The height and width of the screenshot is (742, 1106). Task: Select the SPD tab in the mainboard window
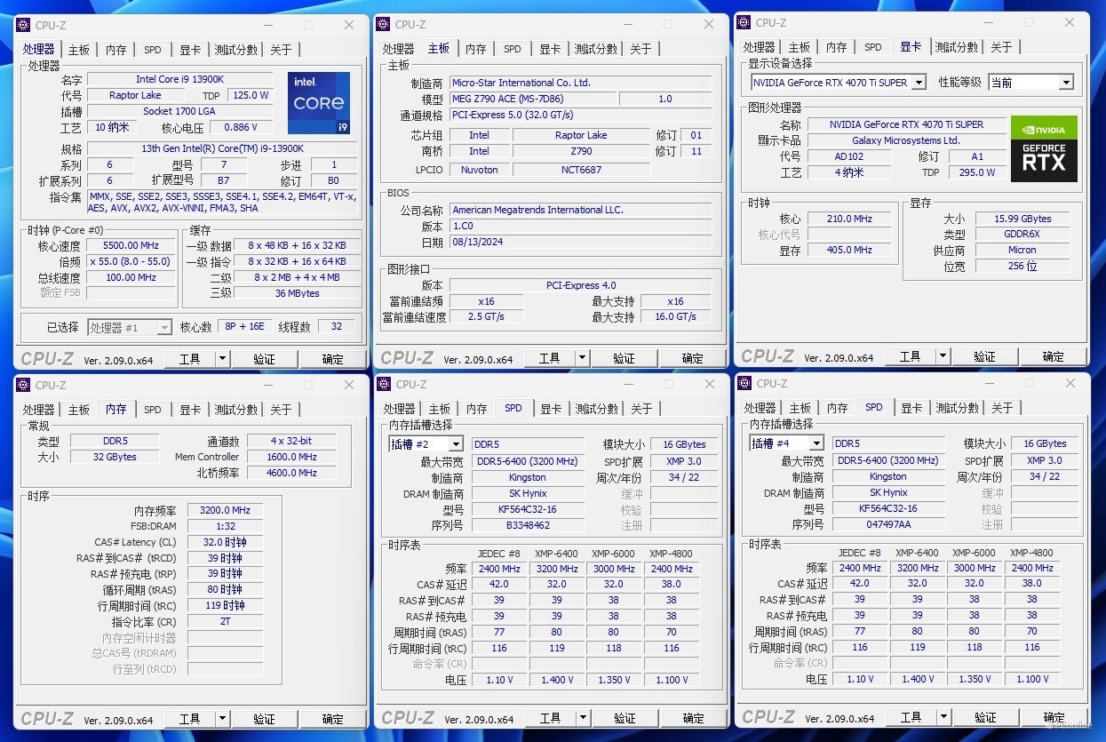point(513,49)
